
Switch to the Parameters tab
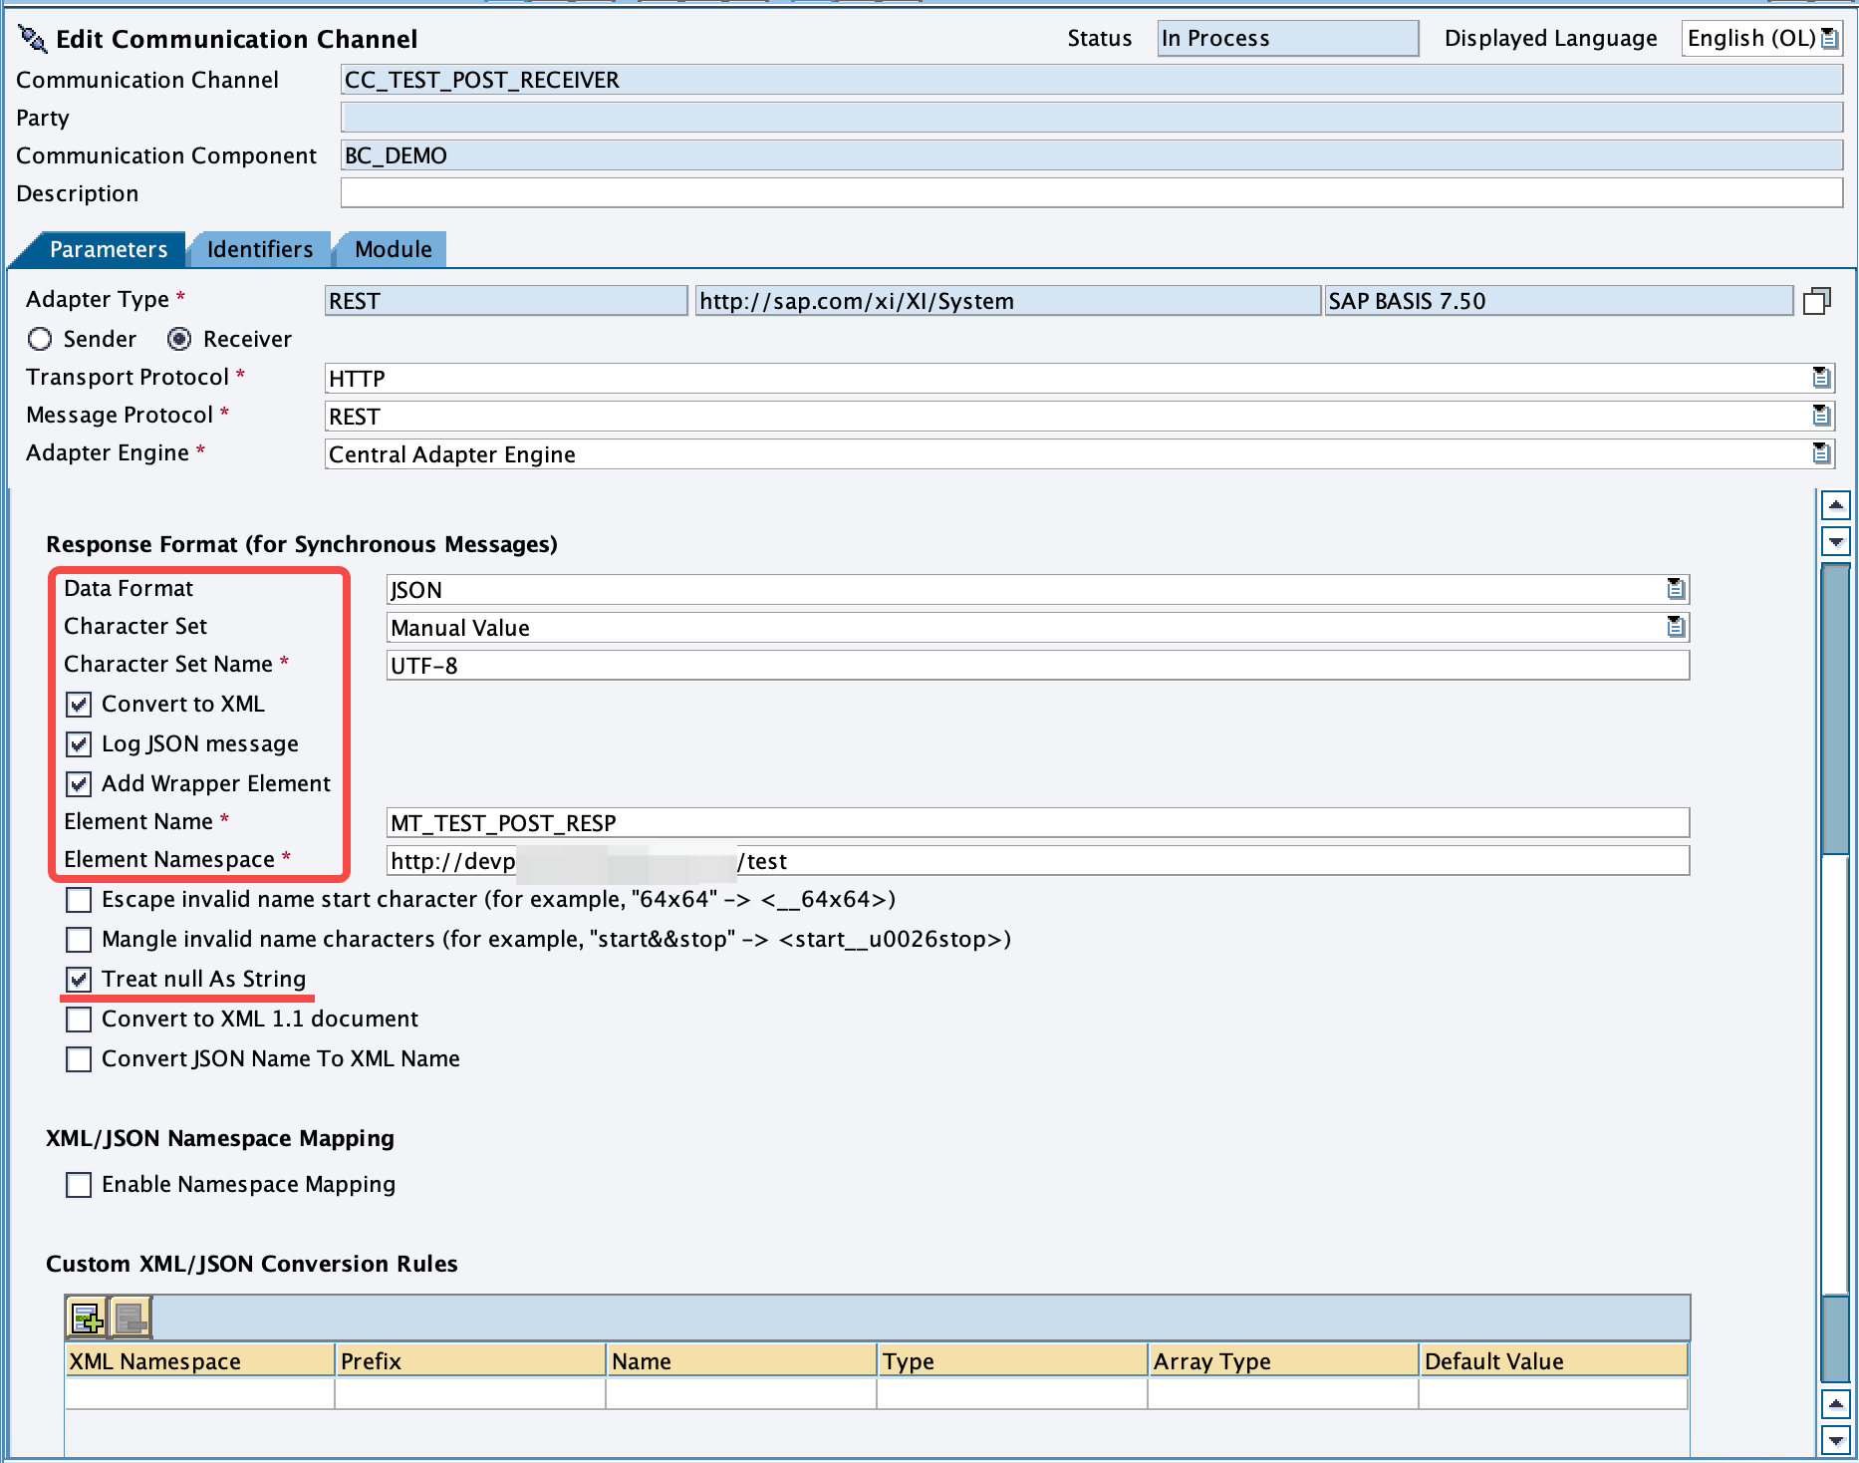coord(108,249)
